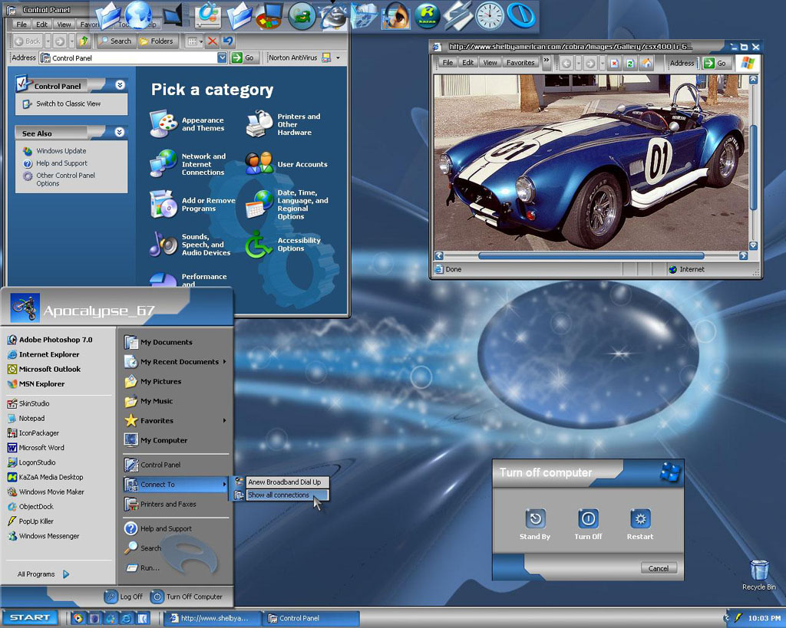The width and height of the screenshot is (786, 628).
Task: Click the Go button in Control Panel address bar
Action: [244, 58]
